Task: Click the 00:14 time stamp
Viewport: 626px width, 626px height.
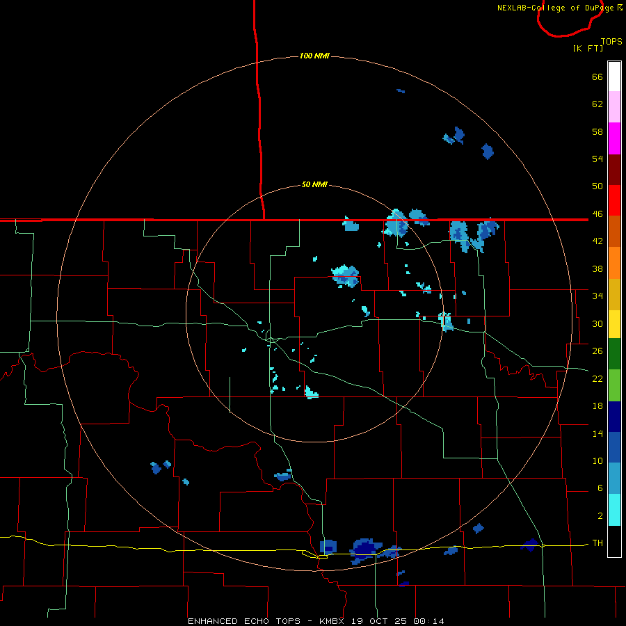Action: point(428,621)
